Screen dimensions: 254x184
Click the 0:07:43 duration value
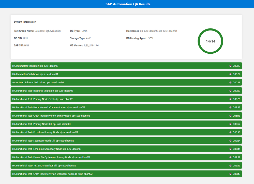coord(236,108)
